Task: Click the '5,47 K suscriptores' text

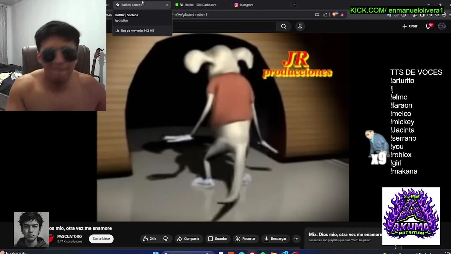Action: pos(70,242)
